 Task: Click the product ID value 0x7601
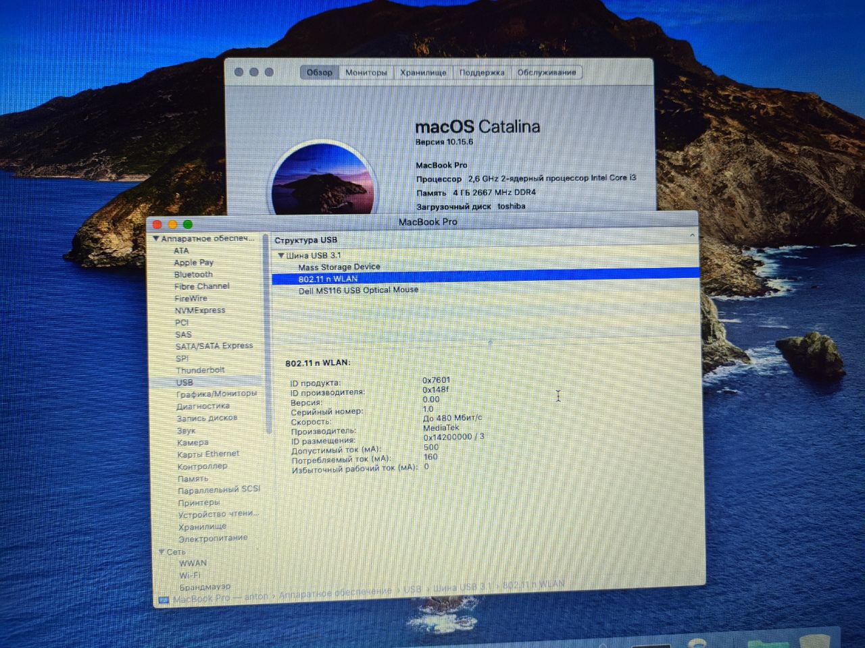436,380
